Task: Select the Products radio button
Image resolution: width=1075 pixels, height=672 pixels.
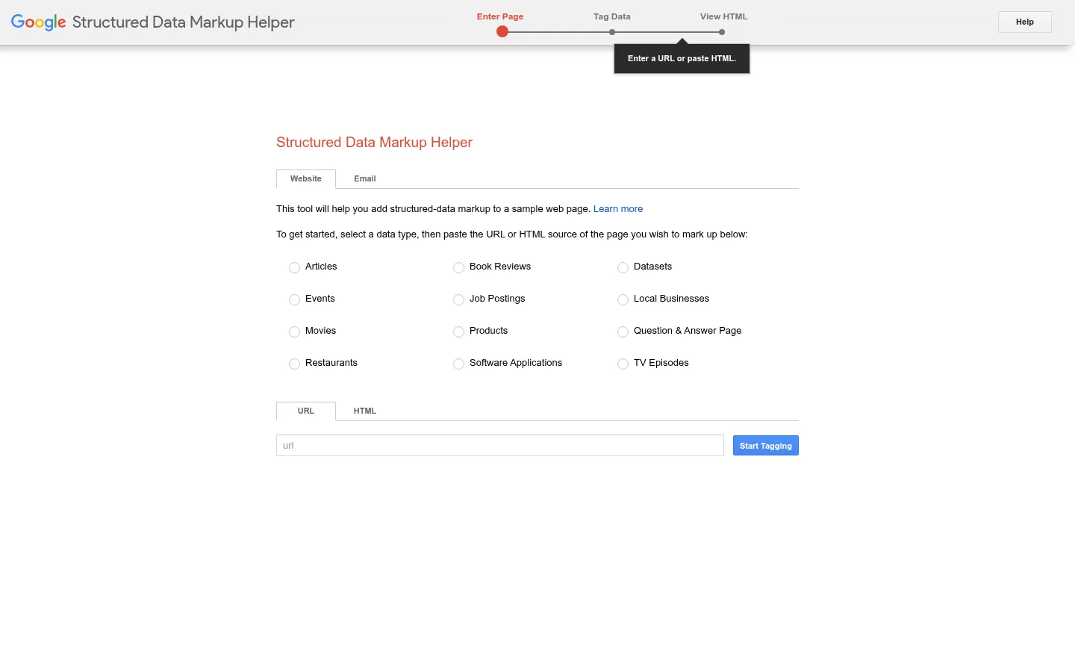Action: (458, 332)
